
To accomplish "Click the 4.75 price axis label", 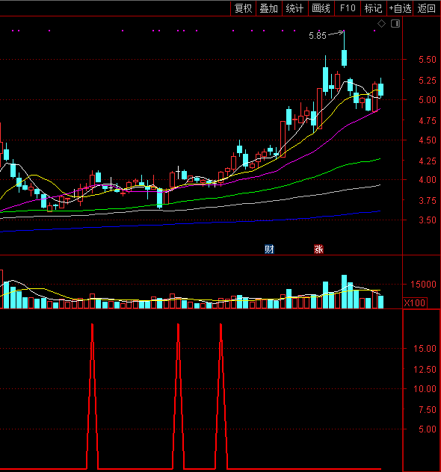I will click(428, 121).
